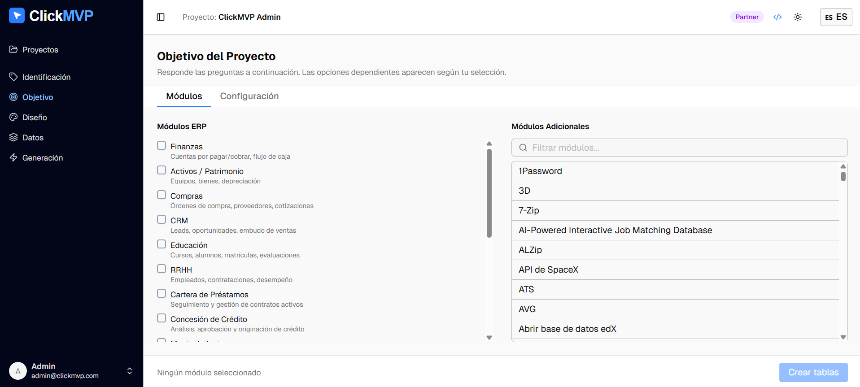The image size is (860, 387).
Task: Select the Educación module checkbox
Action: (162, 244)
